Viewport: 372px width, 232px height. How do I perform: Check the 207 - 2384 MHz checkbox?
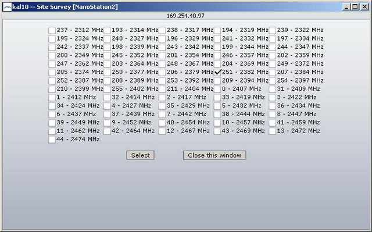point(273,72)
